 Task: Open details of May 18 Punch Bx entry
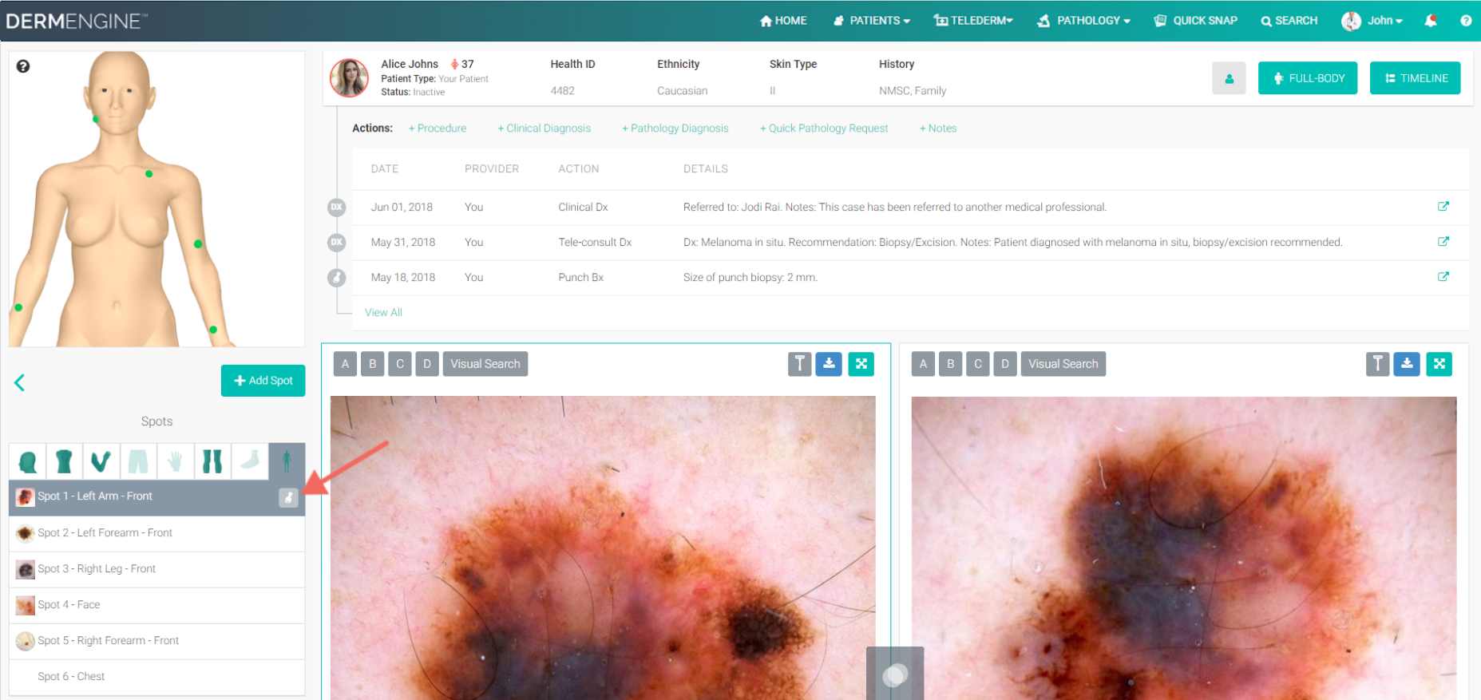click(1443, 276)
